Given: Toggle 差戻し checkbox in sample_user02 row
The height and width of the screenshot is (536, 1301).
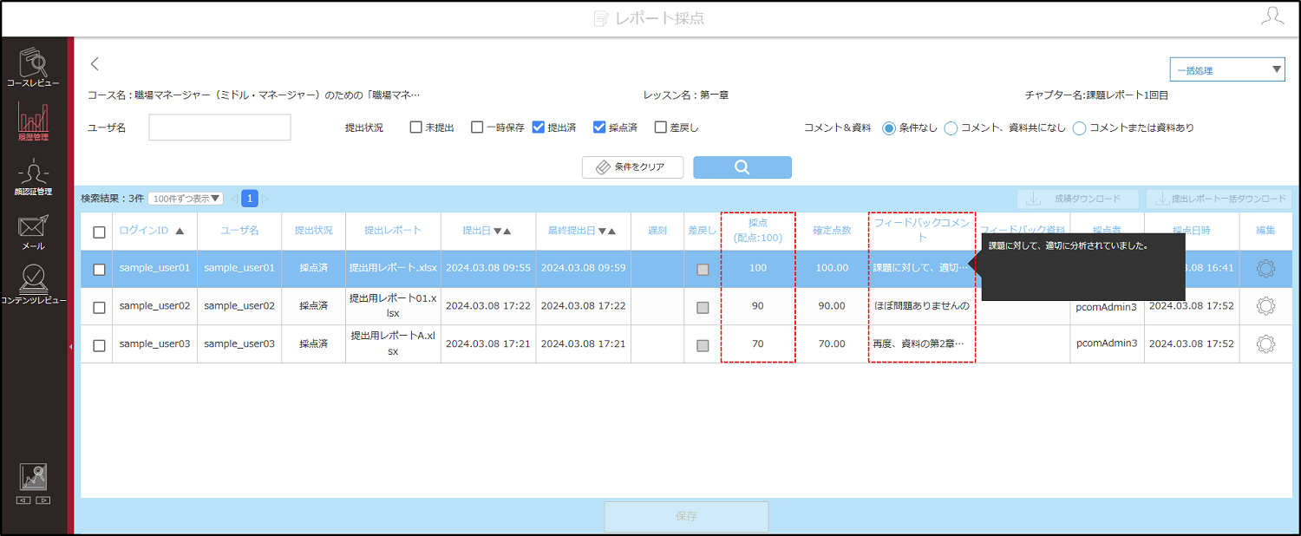Looking at the screenshot, I should point(703,307).
